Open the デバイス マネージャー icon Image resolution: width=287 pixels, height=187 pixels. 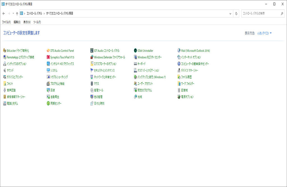click(179, 70)
